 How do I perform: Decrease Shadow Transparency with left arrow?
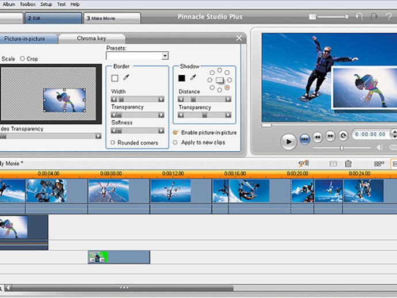tap(181, 115)
